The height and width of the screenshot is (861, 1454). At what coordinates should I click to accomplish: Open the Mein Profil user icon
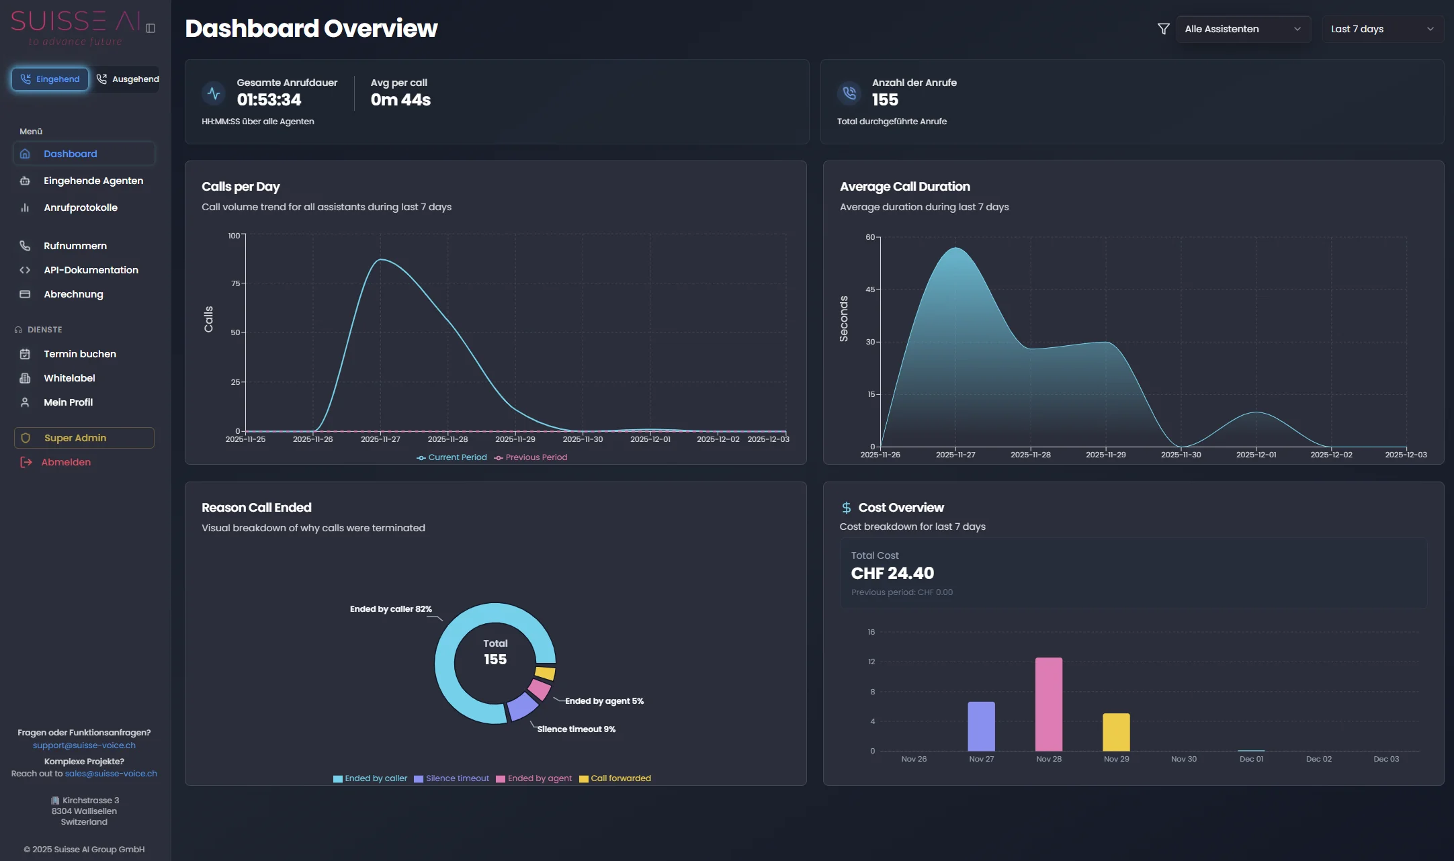(25, 402)
